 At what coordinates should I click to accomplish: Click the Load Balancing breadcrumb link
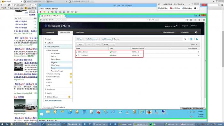click(x=106, y=39)
